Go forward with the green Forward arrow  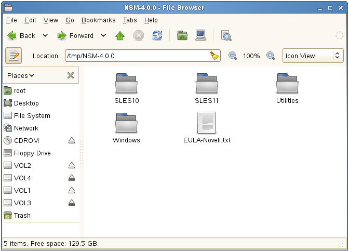click(x=75, y=36)
